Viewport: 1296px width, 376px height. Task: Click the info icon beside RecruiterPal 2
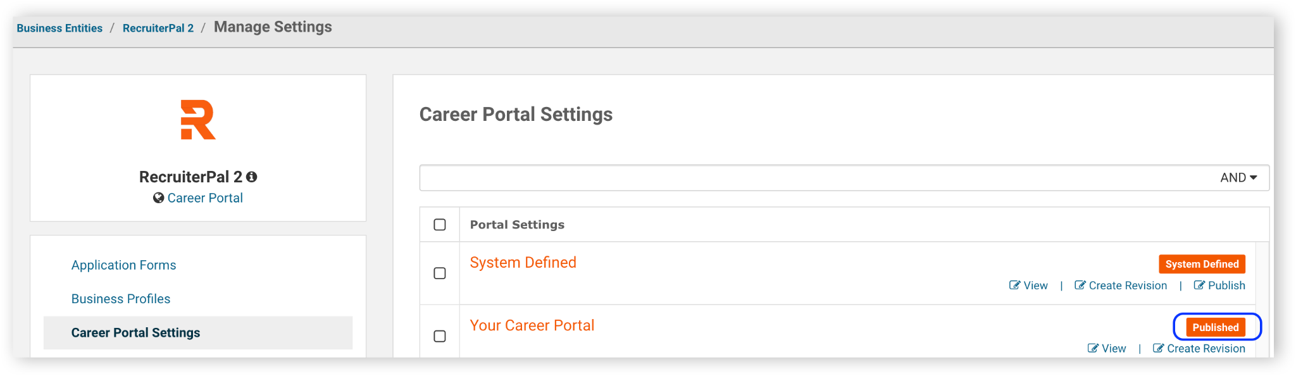coord(252,177)
